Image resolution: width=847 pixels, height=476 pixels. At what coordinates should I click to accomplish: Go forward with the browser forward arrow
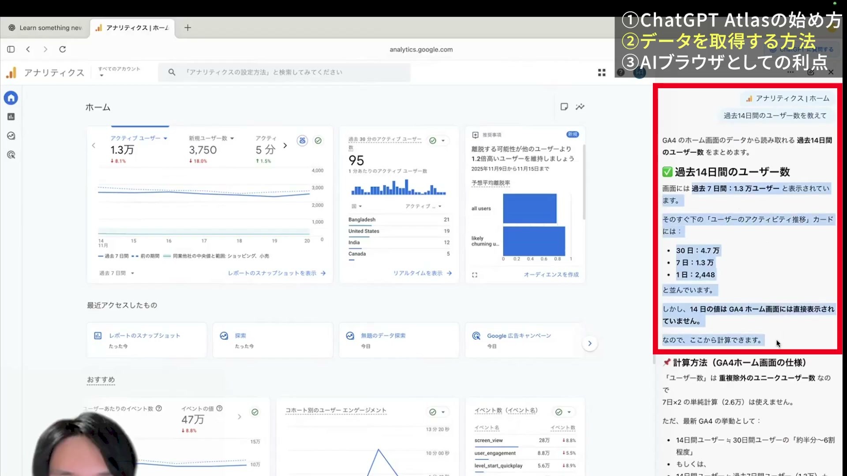coord(45,49)
